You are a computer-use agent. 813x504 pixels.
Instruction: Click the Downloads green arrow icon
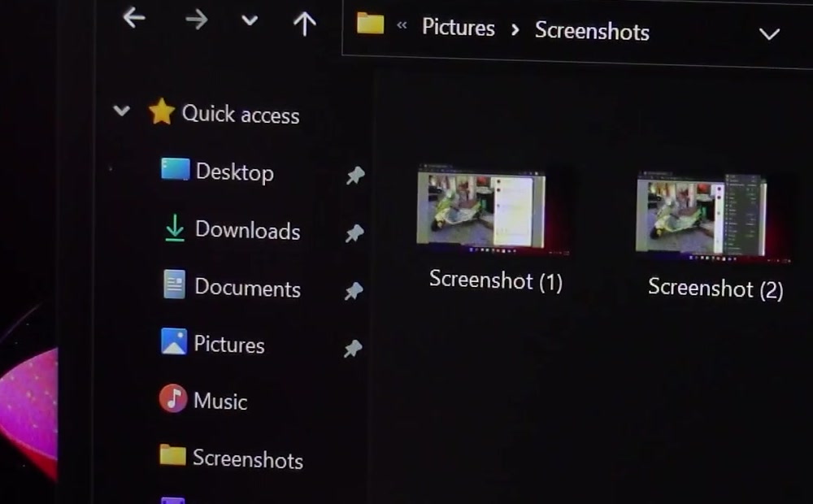point(175,228)
